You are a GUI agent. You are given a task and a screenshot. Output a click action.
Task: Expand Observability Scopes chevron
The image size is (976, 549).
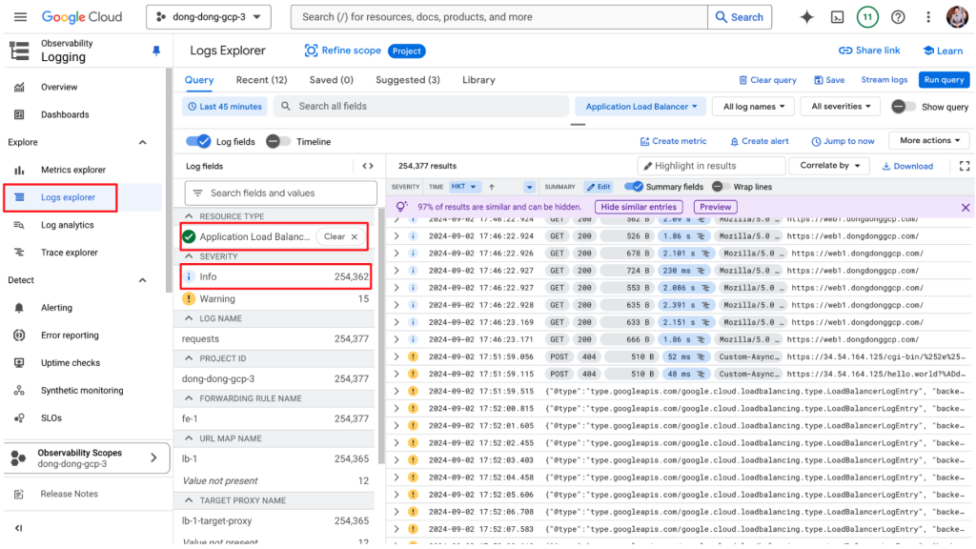pos(153,458)
